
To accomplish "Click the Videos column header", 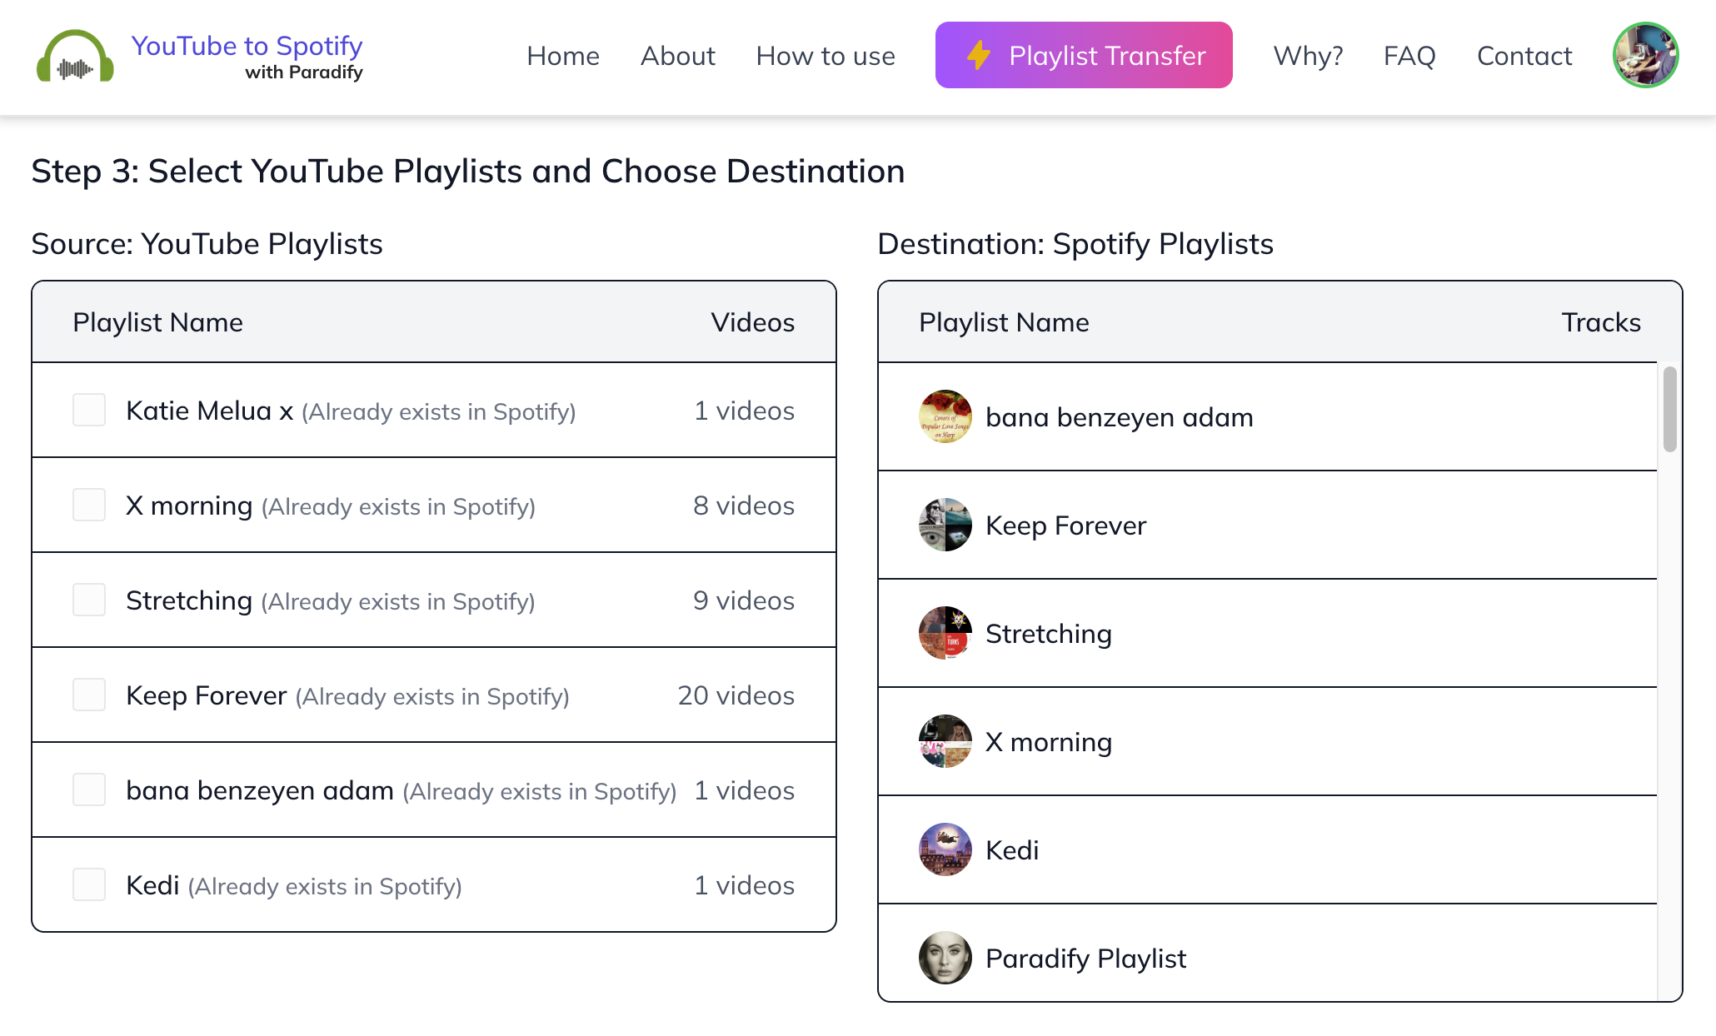I will point(752,322).
